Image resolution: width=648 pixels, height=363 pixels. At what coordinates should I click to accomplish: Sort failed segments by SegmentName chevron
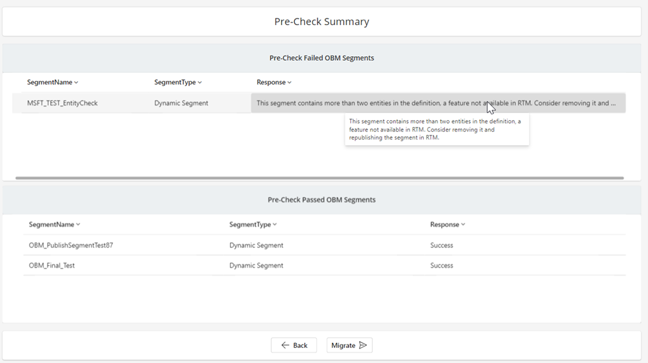[76, 82]
